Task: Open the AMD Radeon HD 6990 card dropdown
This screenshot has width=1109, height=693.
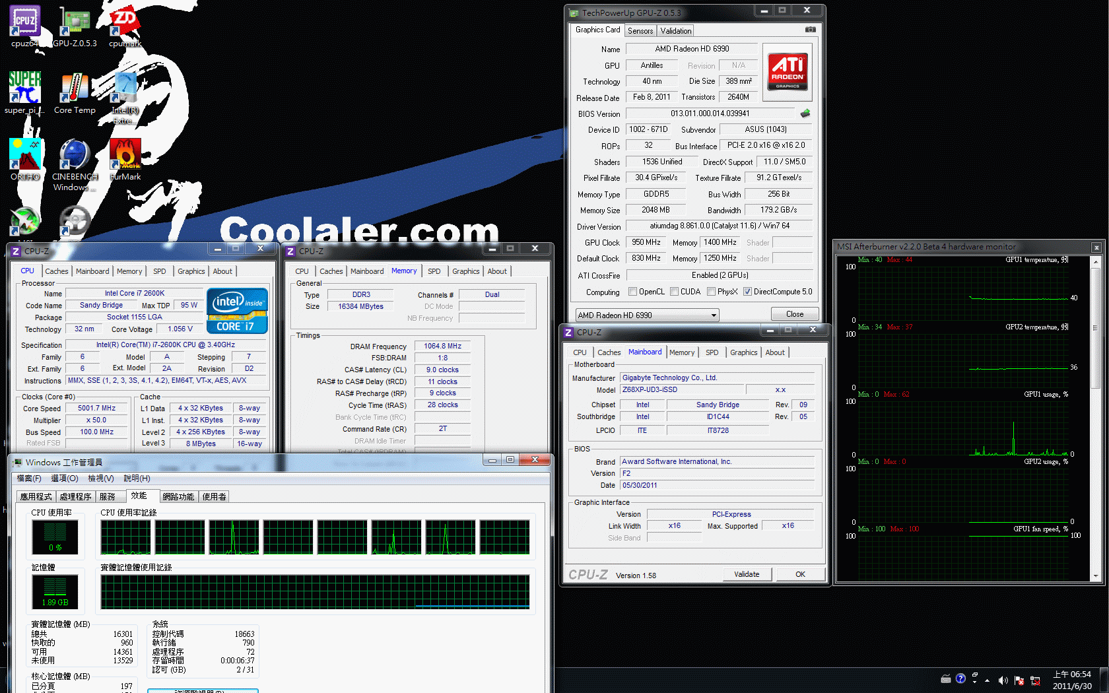Action: tap(648, 315)
